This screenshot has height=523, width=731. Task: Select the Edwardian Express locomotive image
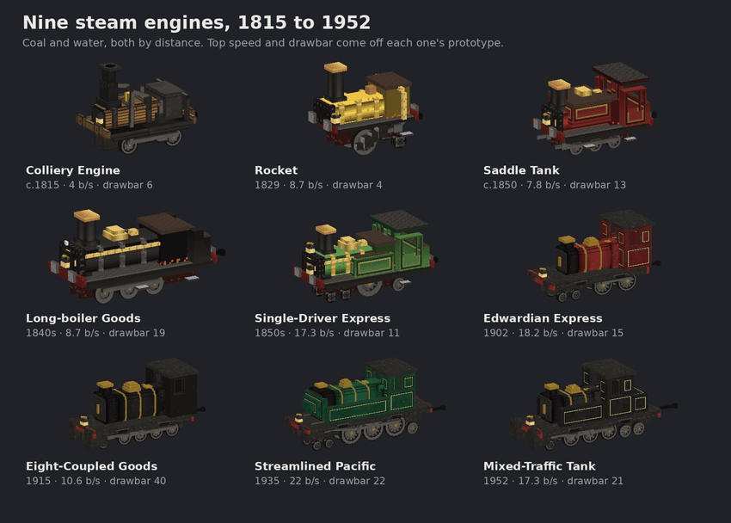(x=594, y=255)
